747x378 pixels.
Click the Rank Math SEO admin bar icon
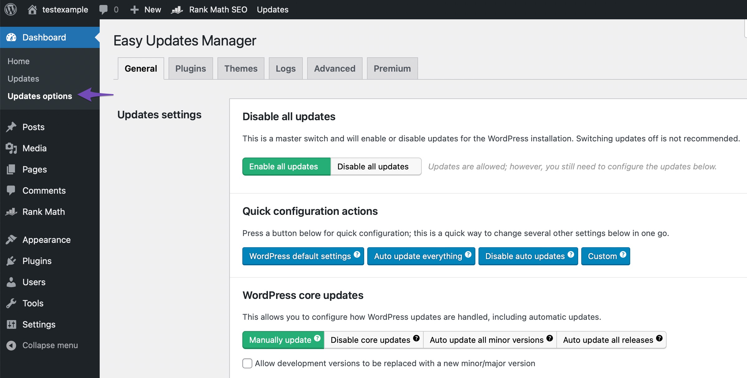pyautogui.click(x=177, y=10)
